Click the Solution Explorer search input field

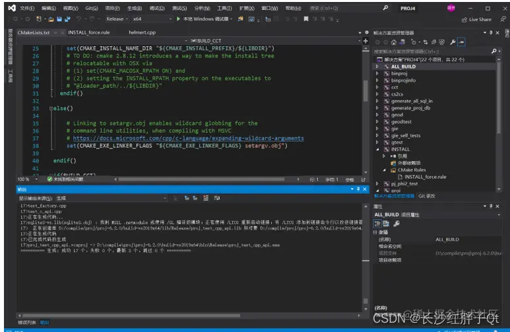pos(431,51)
